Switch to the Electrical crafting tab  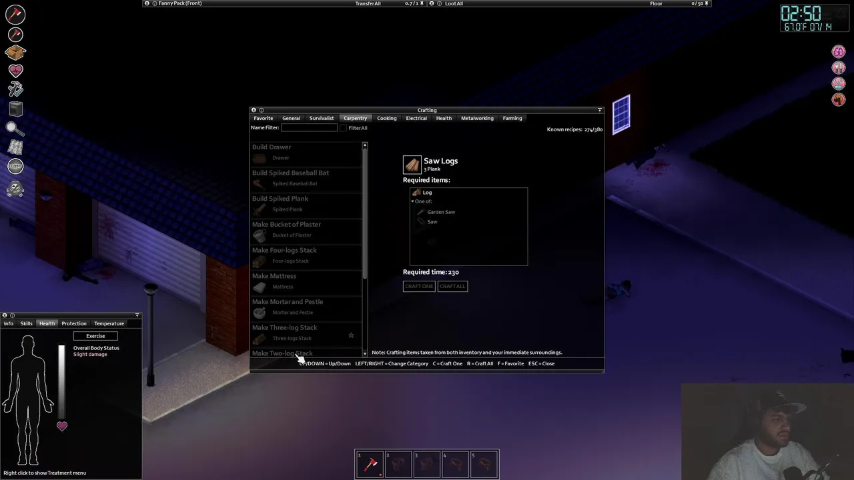[x=416, y=118]
